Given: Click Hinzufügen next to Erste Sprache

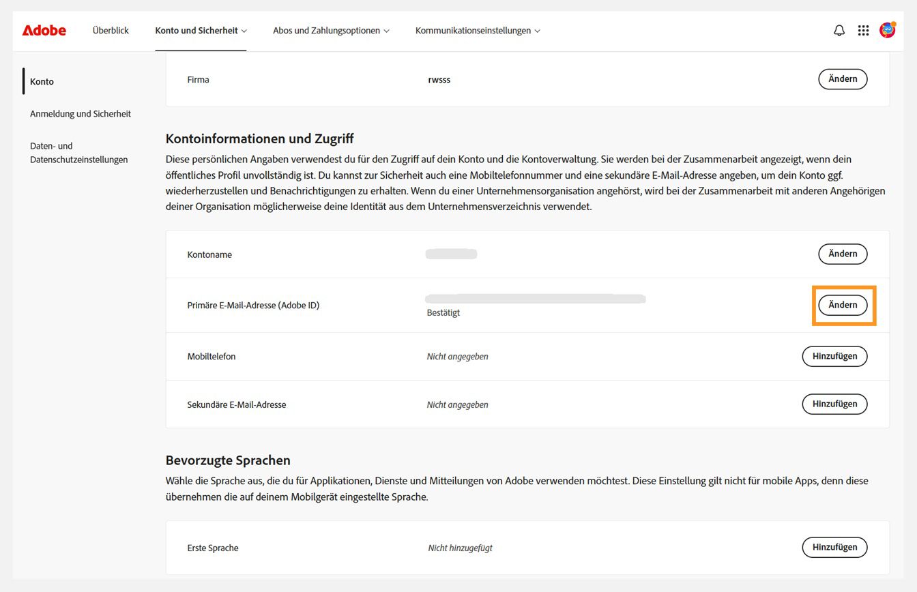Looking at the screenshot, I should (834, 547).
